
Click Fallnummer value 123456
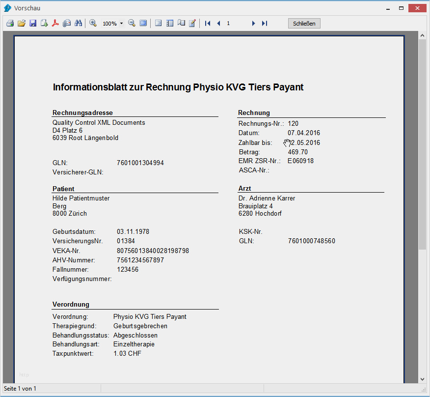point(128,270)
